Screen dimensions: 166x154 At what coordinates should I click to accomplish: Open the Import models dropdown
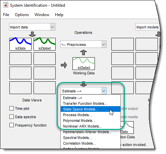(148, 27)
